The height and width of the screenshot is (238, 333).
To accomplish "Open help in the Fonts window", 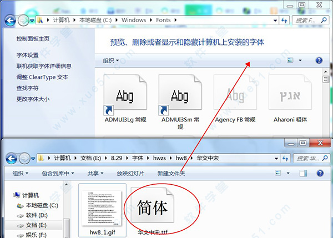I will click(x=319, y=60).
